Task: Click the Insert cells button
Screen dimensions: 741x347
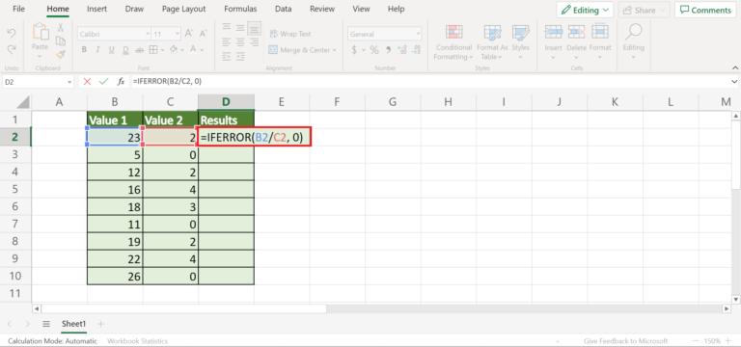Action: pos(553,42)
